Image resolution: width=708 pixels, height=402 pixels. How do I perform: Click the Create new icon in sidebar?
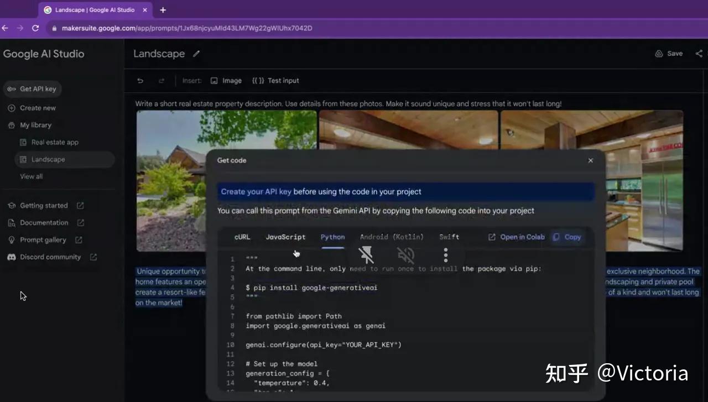[12, 108]
